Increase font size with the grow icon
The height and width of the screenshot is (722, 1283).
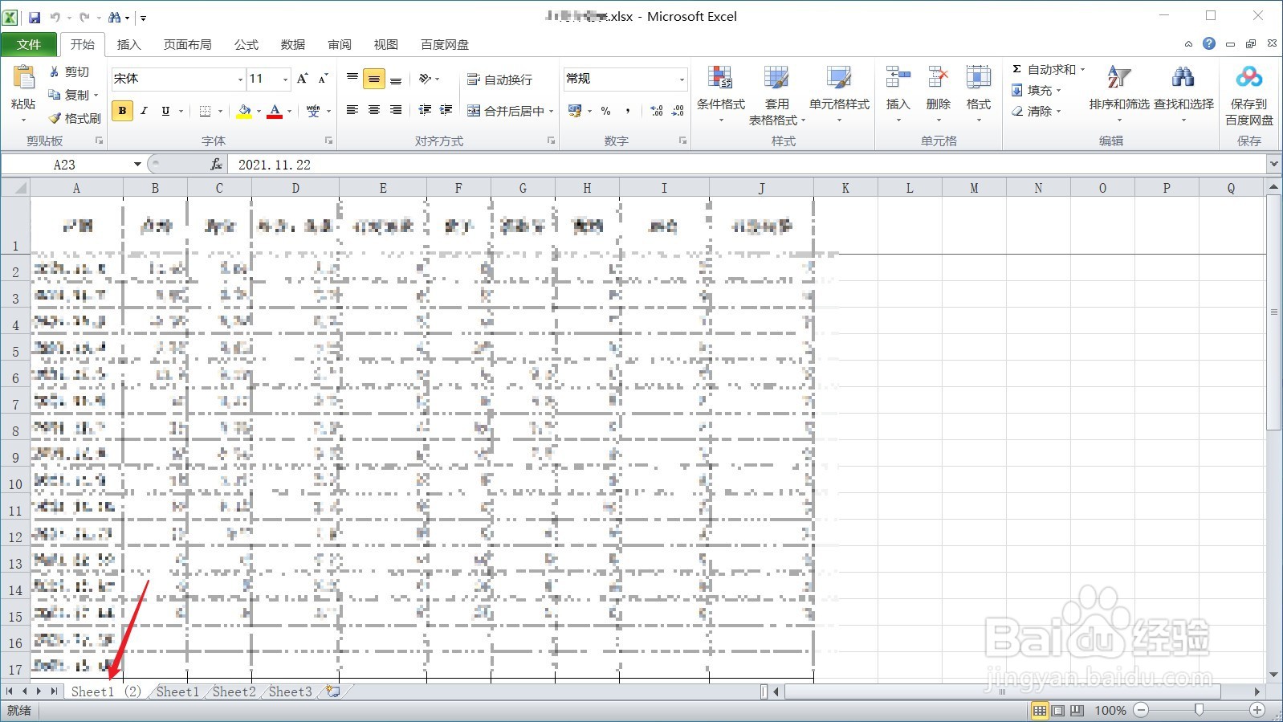tap(303, 78)
